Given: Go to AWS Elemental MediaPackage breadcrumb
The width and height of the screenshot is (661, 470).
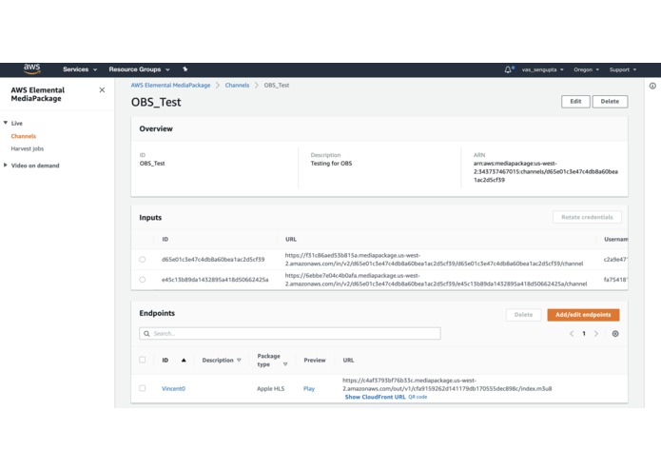Looking at the screenshot, I should [170, 85].
